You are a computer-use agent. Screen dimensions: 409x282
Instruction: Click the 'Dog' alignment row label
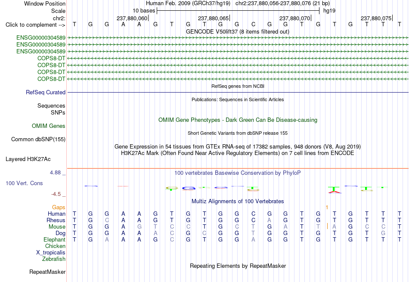pyautogui.click(x=60, y=233)
